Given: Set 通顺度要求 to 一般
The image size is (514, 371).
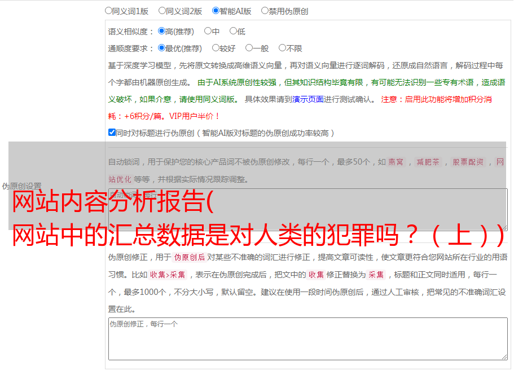Looking at the screenshot, I should (x=249, y=48).
